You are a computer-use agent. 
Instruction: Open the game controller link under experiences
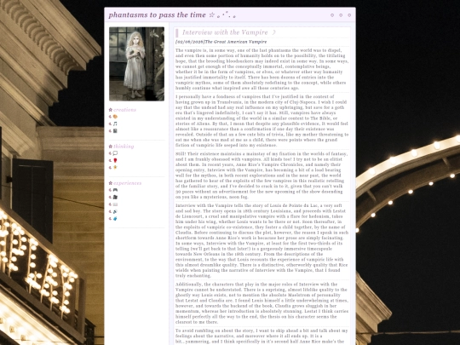tap(115, 190)
